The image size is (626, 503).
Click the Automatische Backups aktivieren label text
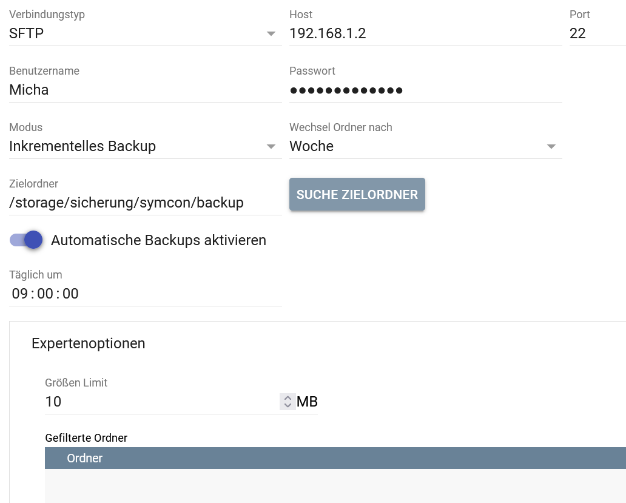(158, 240)
